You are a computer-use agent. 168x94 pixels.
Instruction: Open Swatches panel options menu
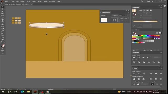pyautogui.click(x=161, y=30)
